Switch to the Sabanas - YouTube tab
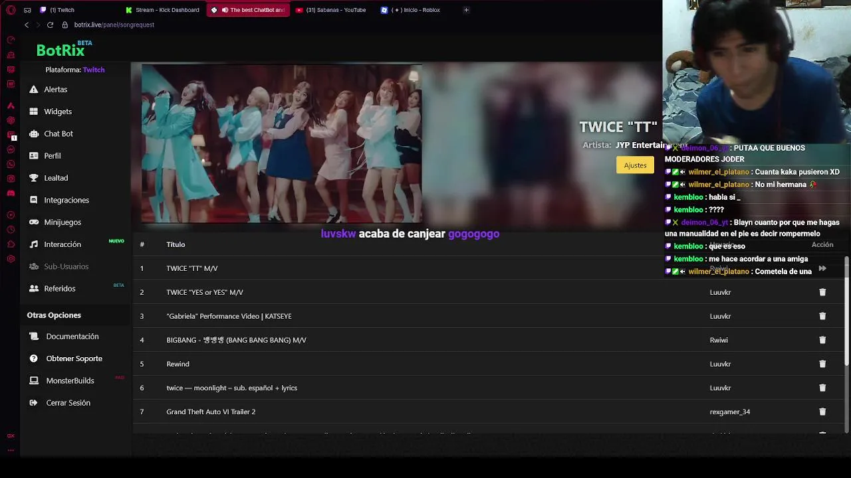This screenshot has height=478, width=851. click(x=332, y=10)
